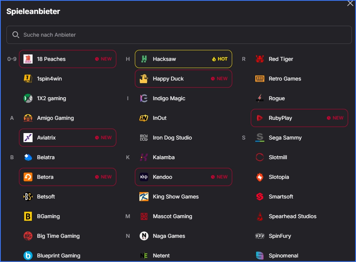Select the Betora provider name

pos(45,177)
